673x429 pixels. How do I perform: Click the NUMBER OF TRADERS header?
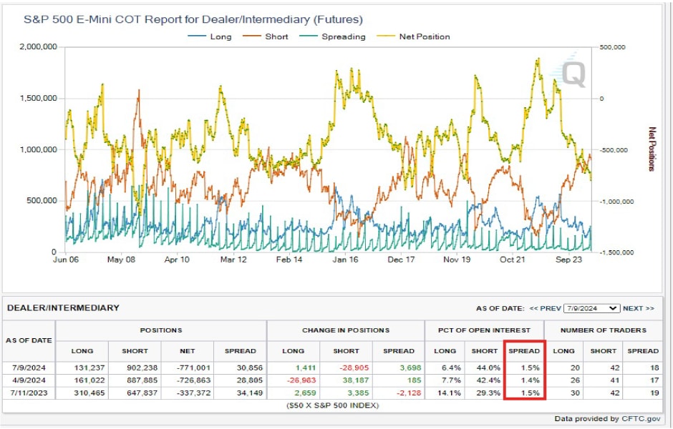[603, 330]
